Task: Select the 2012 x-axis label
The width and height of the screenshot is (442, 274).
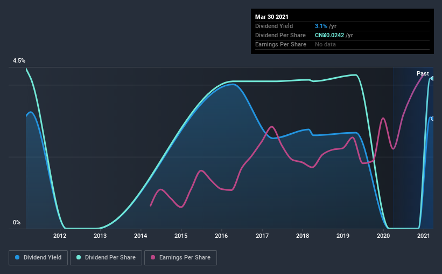Action: (x=60, y=236)
